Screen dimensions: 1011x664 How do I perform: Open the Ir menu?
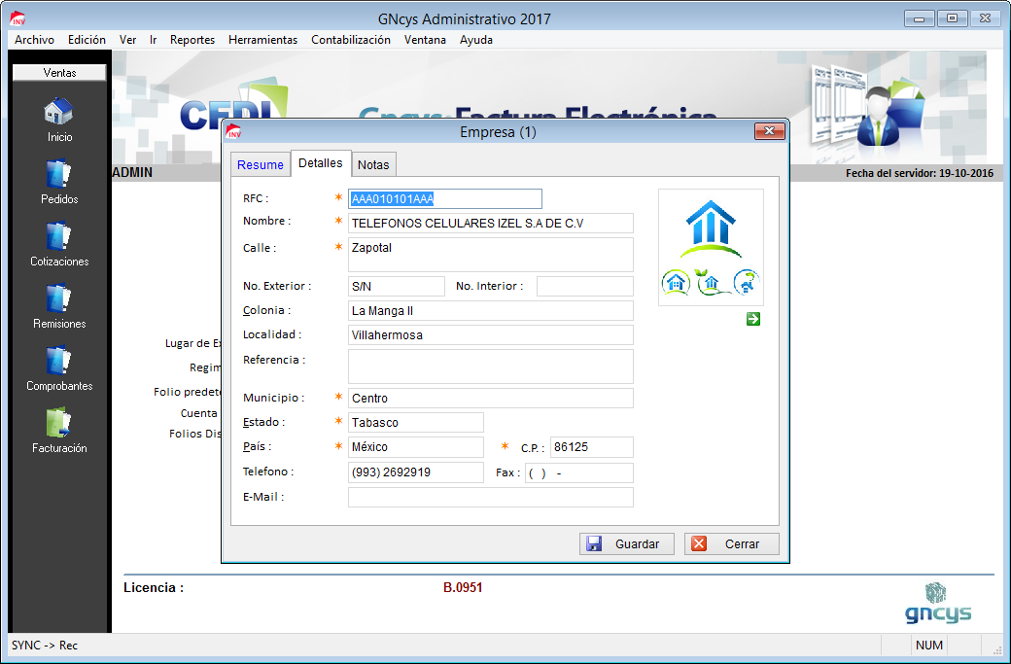click(154, 40)
